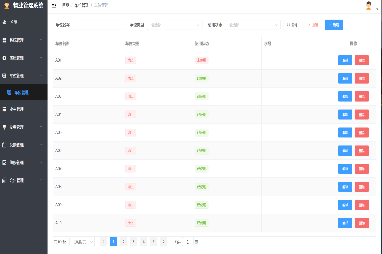Select the 首页 home icon in sidebar
The width and height of the screenshot is (382, 254).
click(x=4, y=22)
